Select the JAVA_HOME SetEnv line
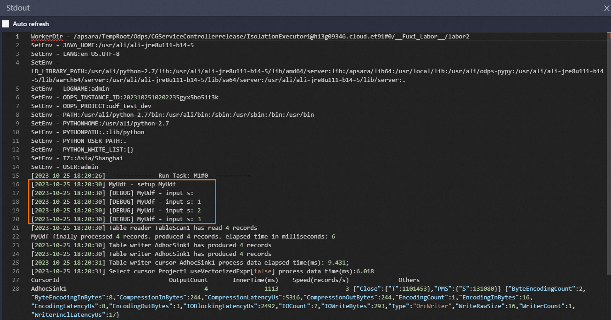This screenshot has width=611, height=320. pyautogui.click(x=112, y=45)
